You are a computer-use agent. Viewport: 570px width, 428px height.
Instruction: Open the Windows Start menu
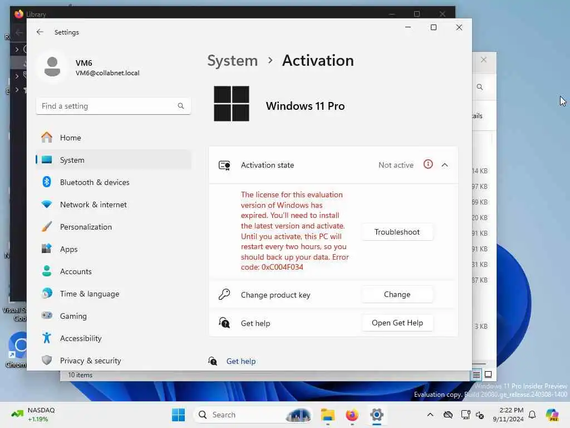click(178, 415)
